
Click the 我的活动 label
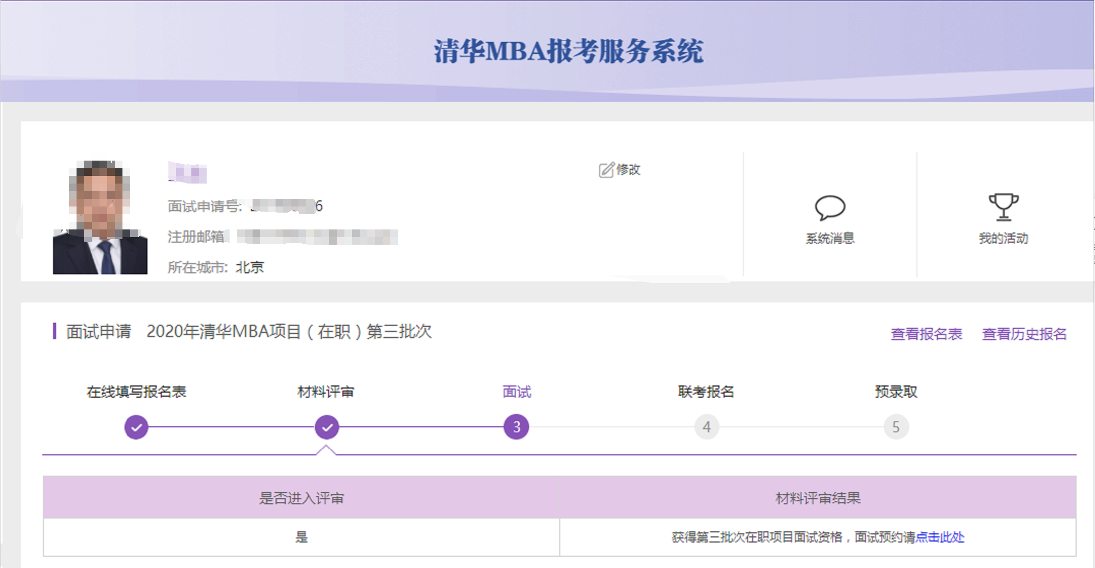(x=1003, y=238)
